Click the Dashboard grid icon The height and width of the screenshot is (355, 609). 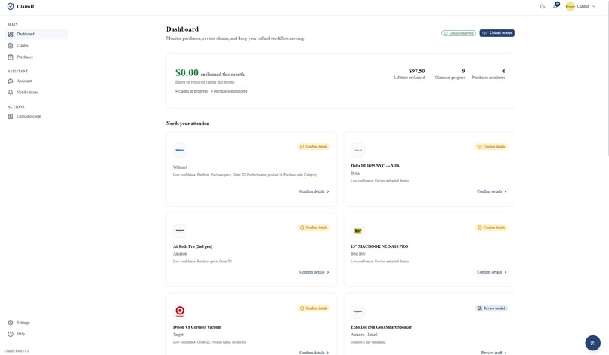point(11,34)
